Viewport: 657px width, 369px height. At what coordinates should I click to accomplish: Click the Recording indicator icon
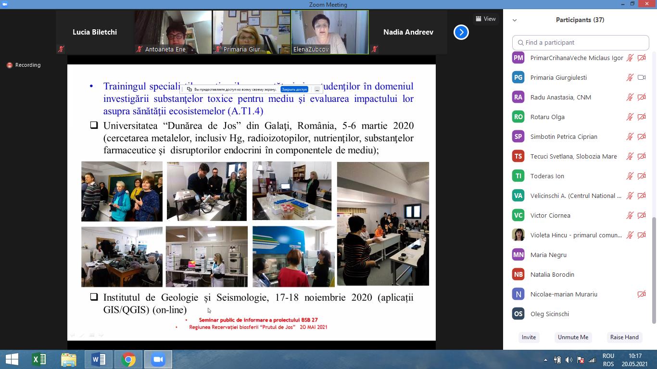coord(9,65)
